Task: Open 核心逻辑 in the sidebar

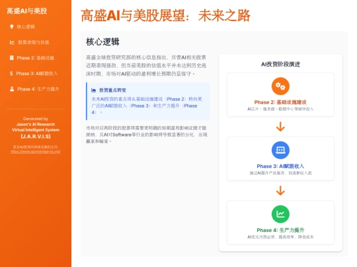Action: click(26, 27)
